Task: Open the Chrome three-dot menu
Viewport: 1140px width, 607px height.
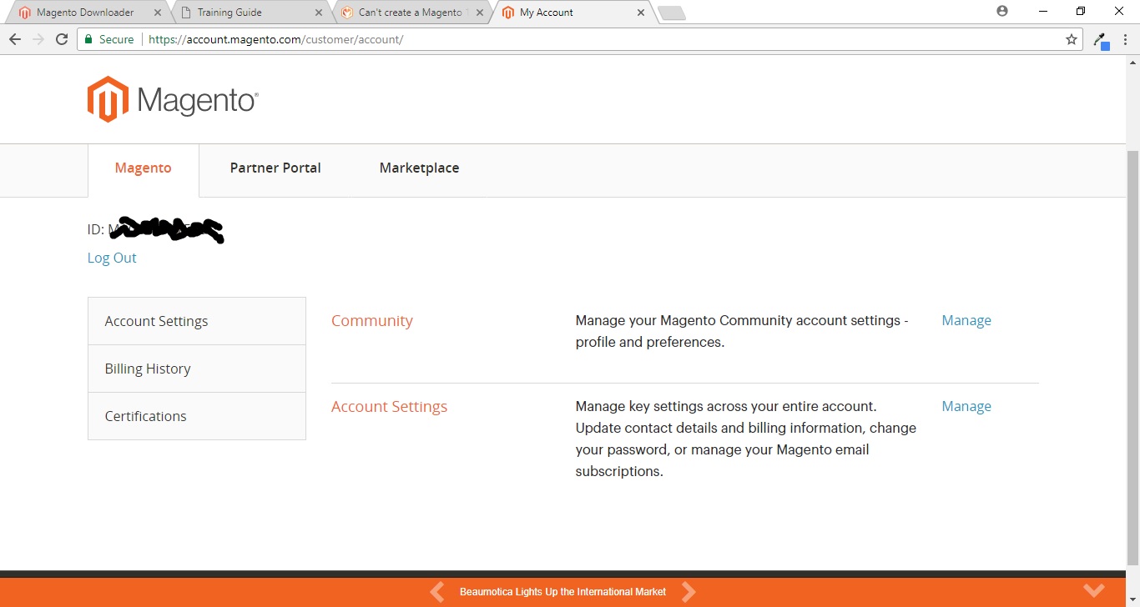Action: tap(1126, 39)
